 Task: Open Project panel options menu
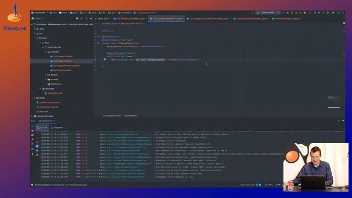[x=87, y=19]
